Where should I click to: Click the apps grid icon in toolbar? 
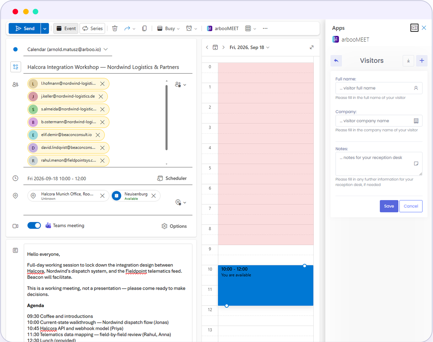click(248, 28)
